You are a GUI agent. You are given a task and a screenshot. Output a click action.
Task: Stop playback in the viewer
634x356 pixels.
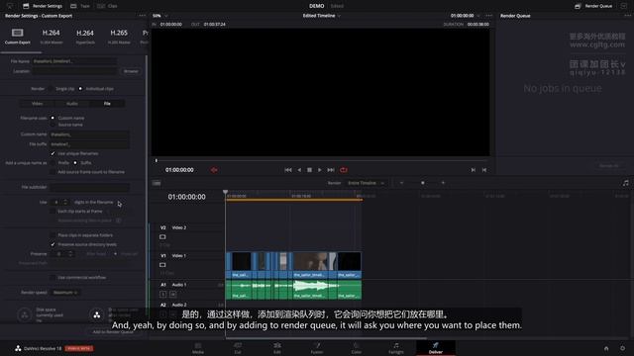pyautogui.click(x=309, y=170)
